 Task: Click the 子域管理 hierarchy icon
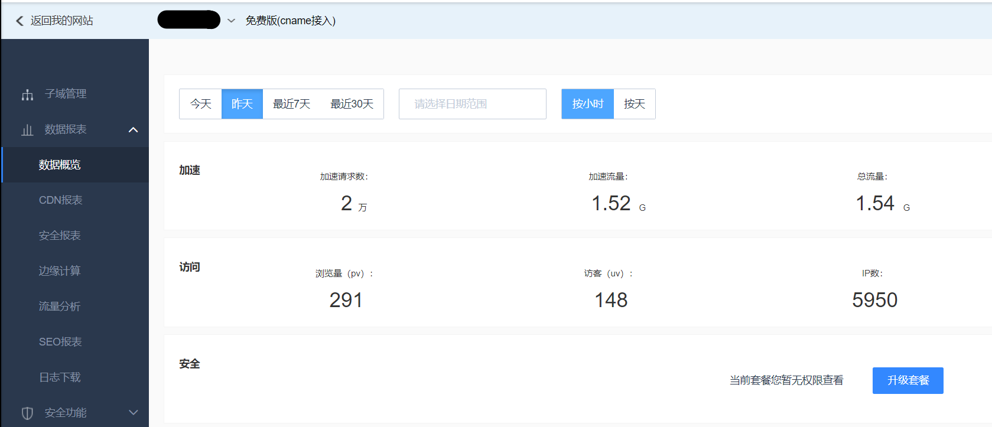(x=27, y=94)
